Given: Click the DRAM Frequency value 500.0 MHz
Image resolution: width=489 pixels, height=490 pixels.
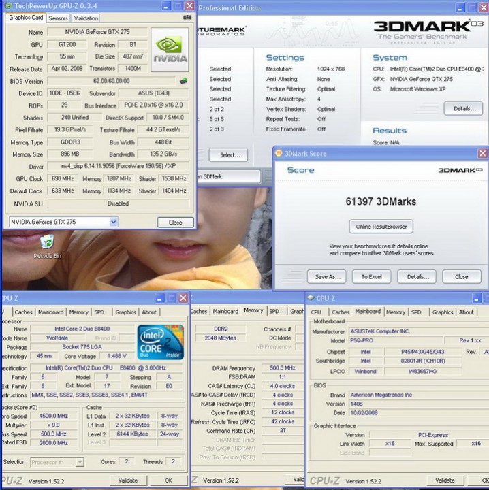Looking at the screenshot, I should (x=283, y=367).
